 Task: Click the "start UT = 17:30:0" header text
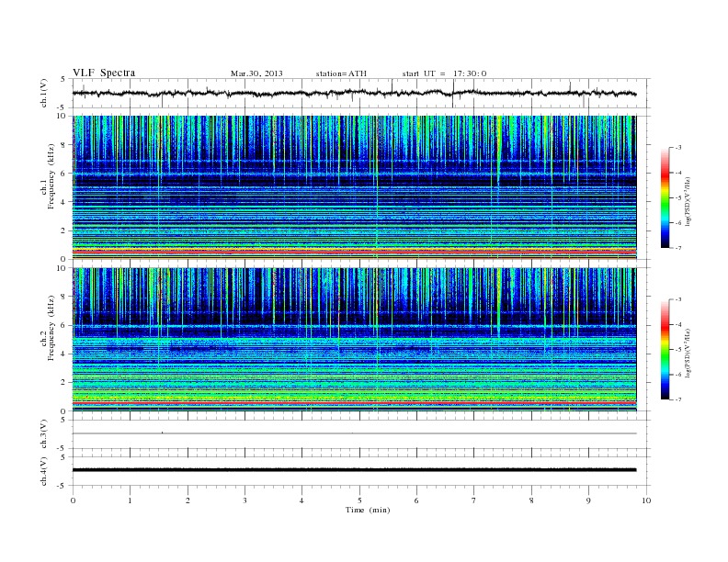pos(444,73)
